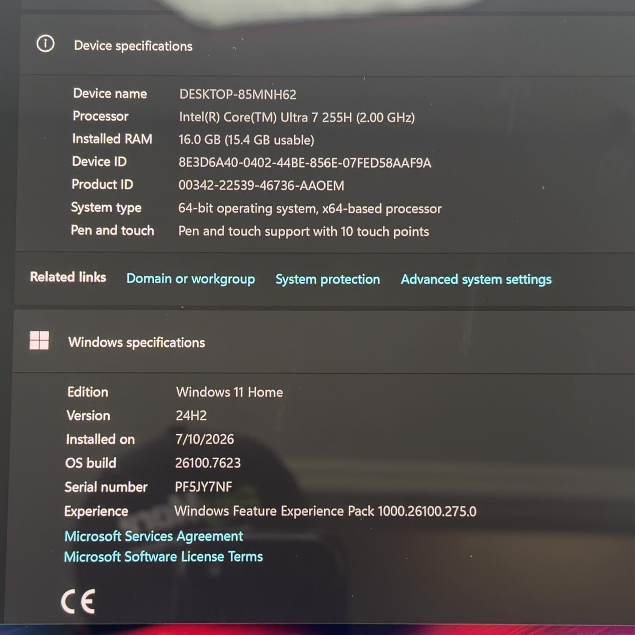Select the installed date 7/10/2026
Image resolution: width=635 pixels, height=635 pixels.
pyautogui.click(x=205, y=439)
